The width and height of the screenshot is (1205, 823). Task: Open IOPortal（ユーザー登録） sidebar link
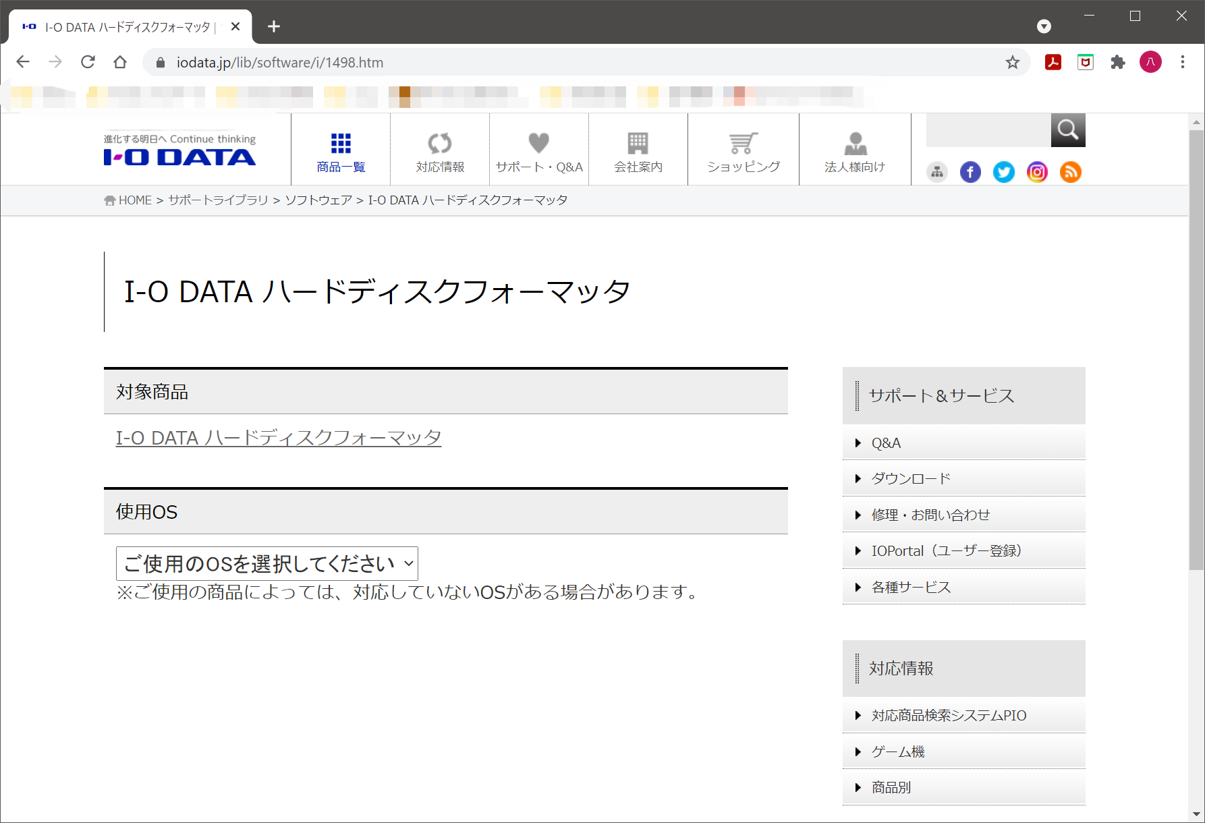963,550
